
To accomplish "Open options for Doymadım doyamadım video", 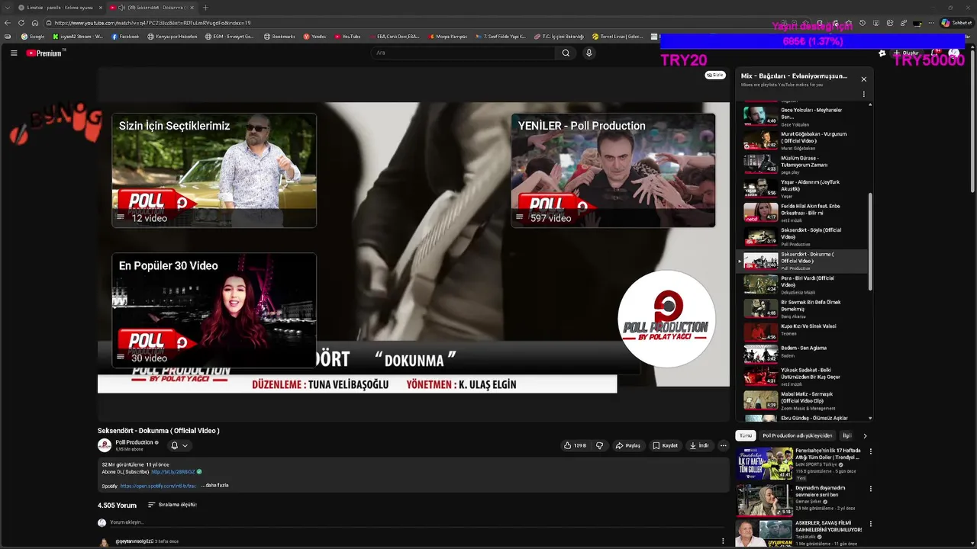I will 870,488.
